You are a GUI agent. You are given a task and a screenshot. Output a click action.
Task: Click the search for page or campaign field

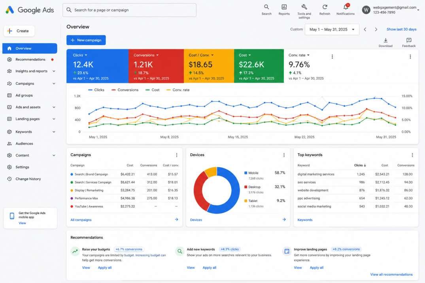click(x=129, y=10)
